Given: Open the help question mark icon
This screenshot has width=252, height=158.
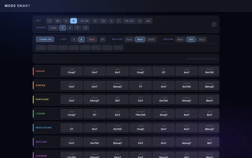Looking at the screenshot, I should 214,24.
